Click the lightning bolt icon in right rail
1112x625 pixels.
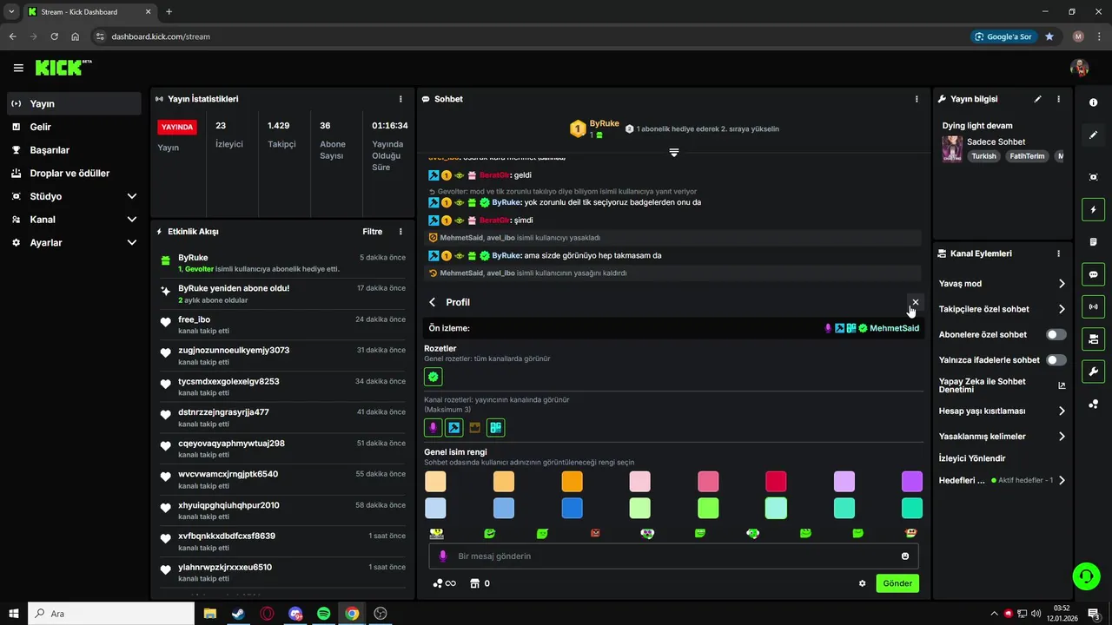[x=1093, y=209]
